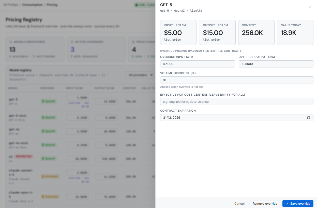317x208 pixels.
Task: Close the GPT-5 drawer with the X icon
Action: [x=310, y=7]
